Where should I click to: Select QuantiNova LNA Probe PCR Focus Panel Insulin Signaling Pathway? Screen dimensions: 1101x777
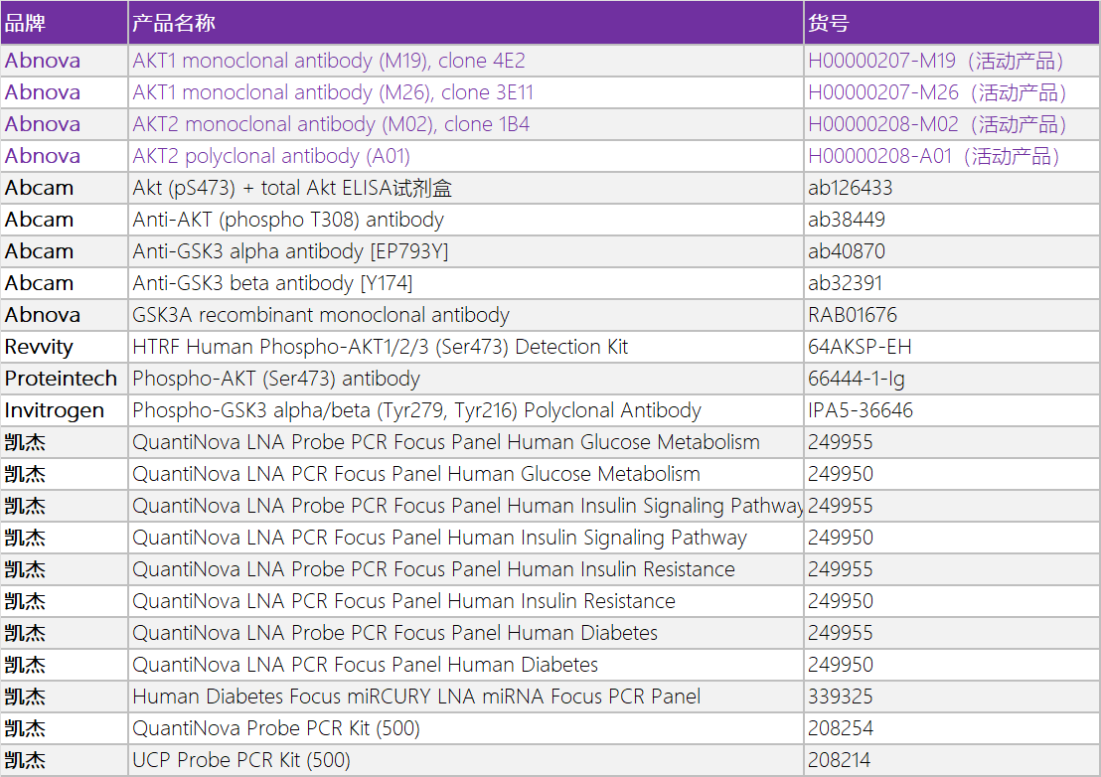point(465,506)
